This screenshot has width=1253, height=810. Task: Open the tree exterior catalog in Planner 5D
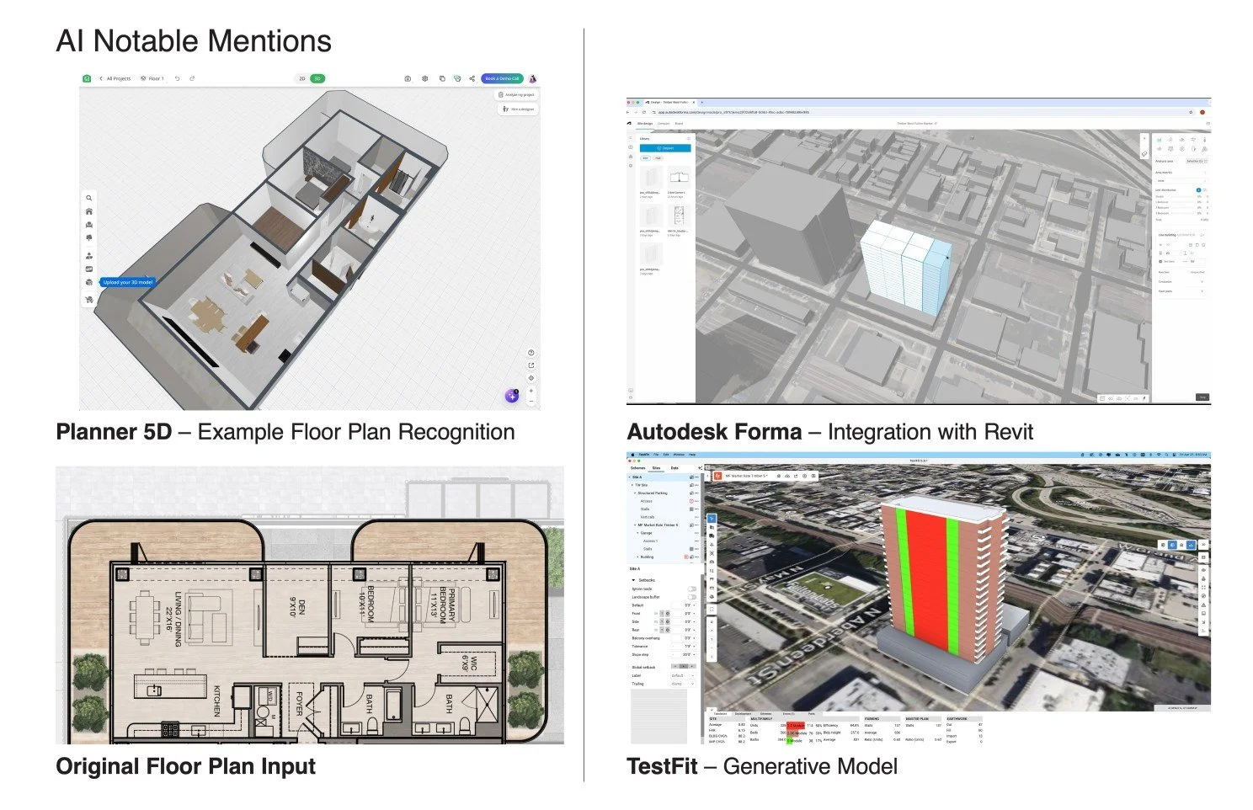(89, 238)
